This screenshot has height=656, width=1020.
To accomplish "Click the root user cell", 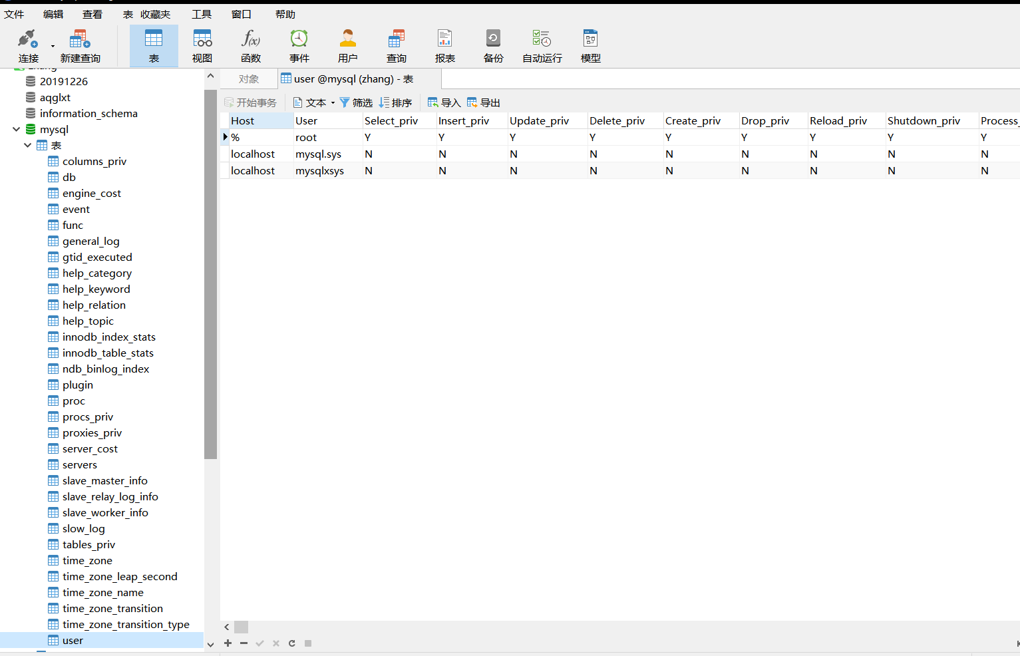I will pos(328,137).
